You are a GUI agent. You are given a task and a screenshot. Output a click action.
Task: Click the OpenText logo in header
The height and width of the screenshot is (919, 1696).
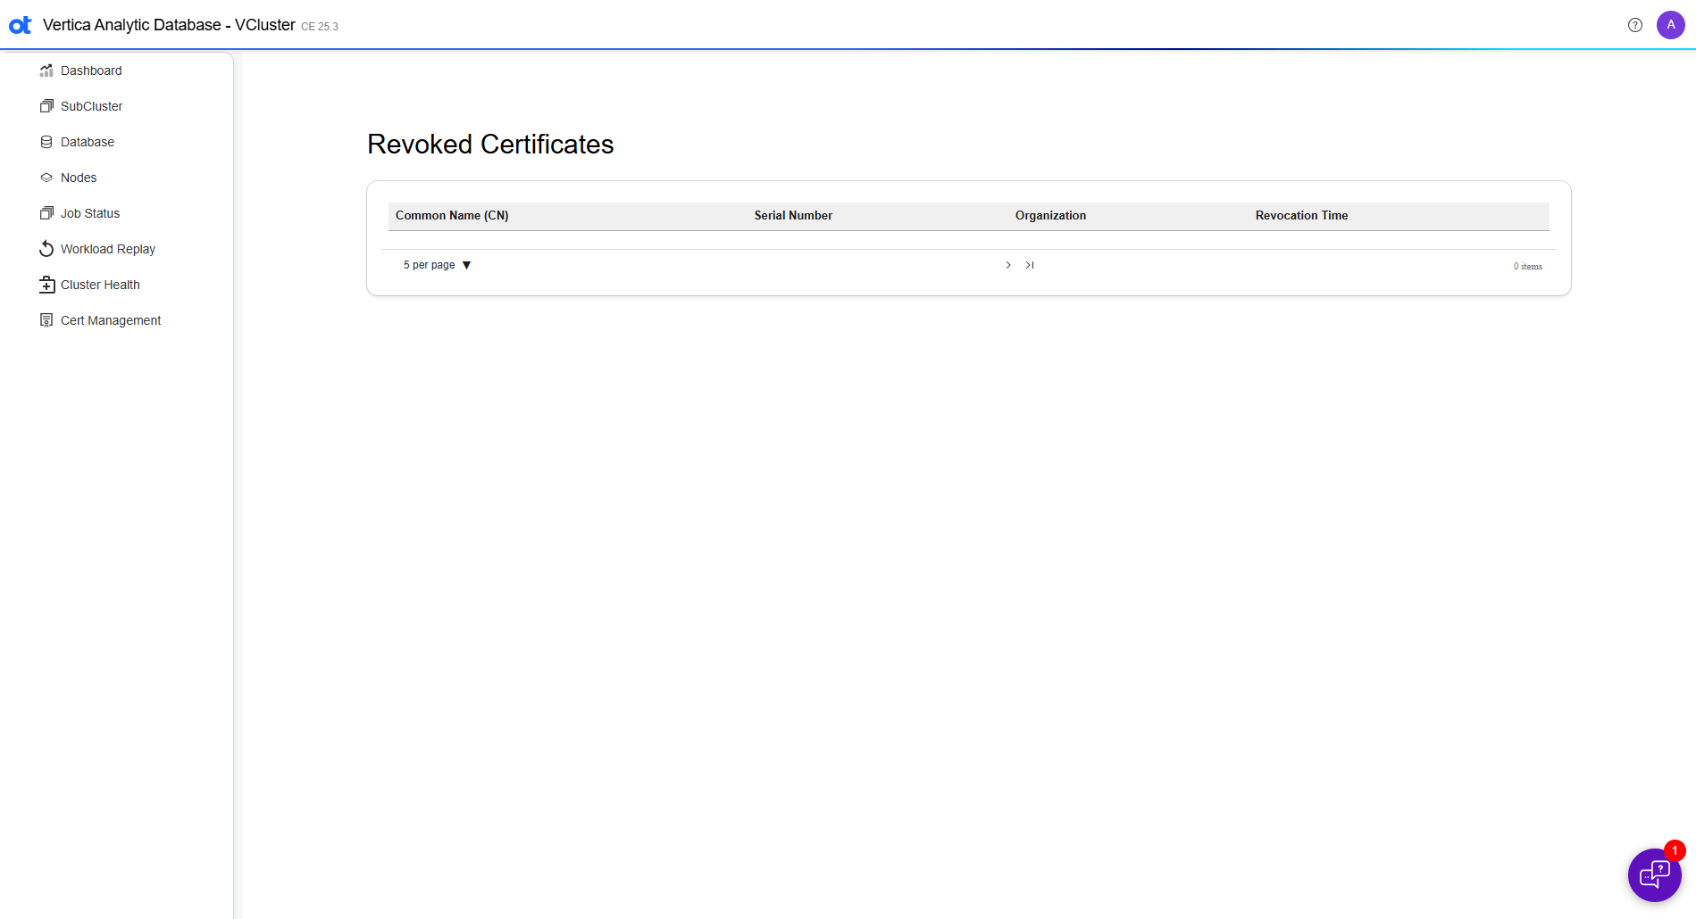pyautogui.click(x=21, y=25)
